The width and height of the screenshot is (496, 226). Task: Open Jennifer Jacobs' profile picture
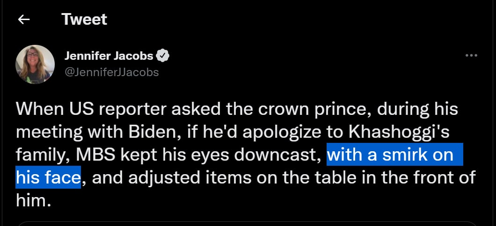click(35, 64)
